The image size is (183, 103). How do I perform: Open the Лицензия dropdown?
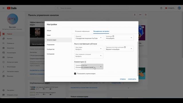pos(89,37)
